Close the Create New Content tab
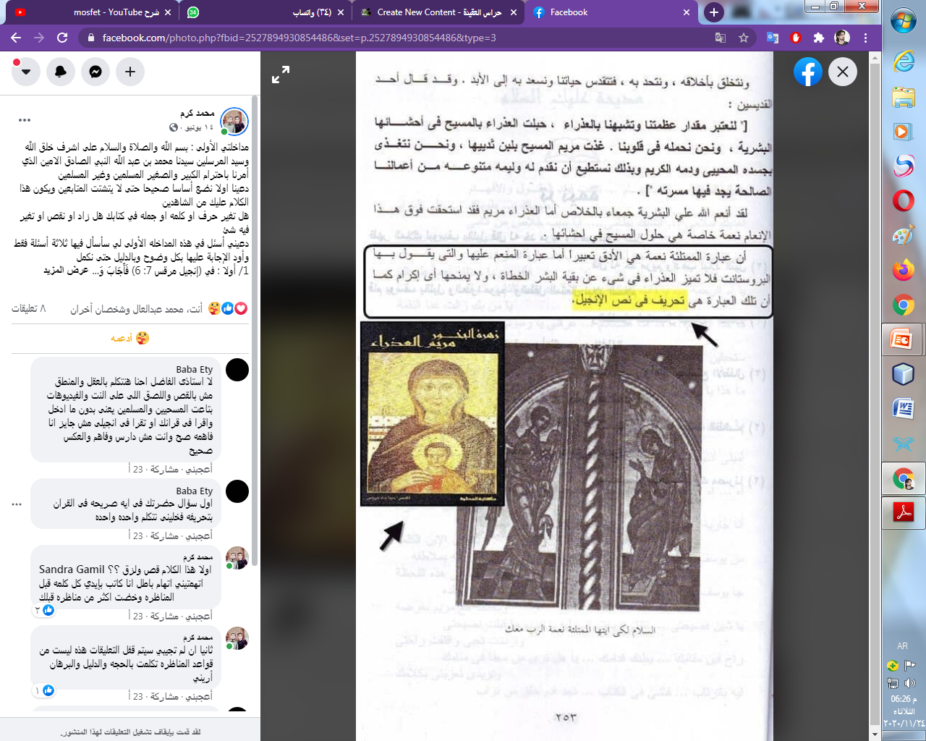Viewport: 926px width, 741px height. (514, 12)
